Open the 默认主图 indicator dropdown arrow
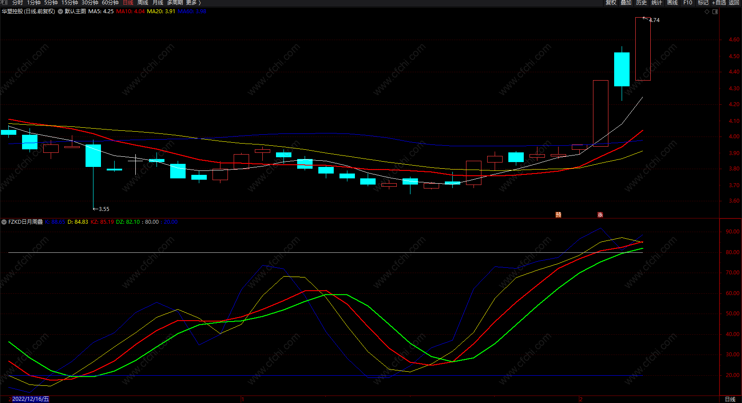The height and width of the screenshot is (403, 742). 60,11
